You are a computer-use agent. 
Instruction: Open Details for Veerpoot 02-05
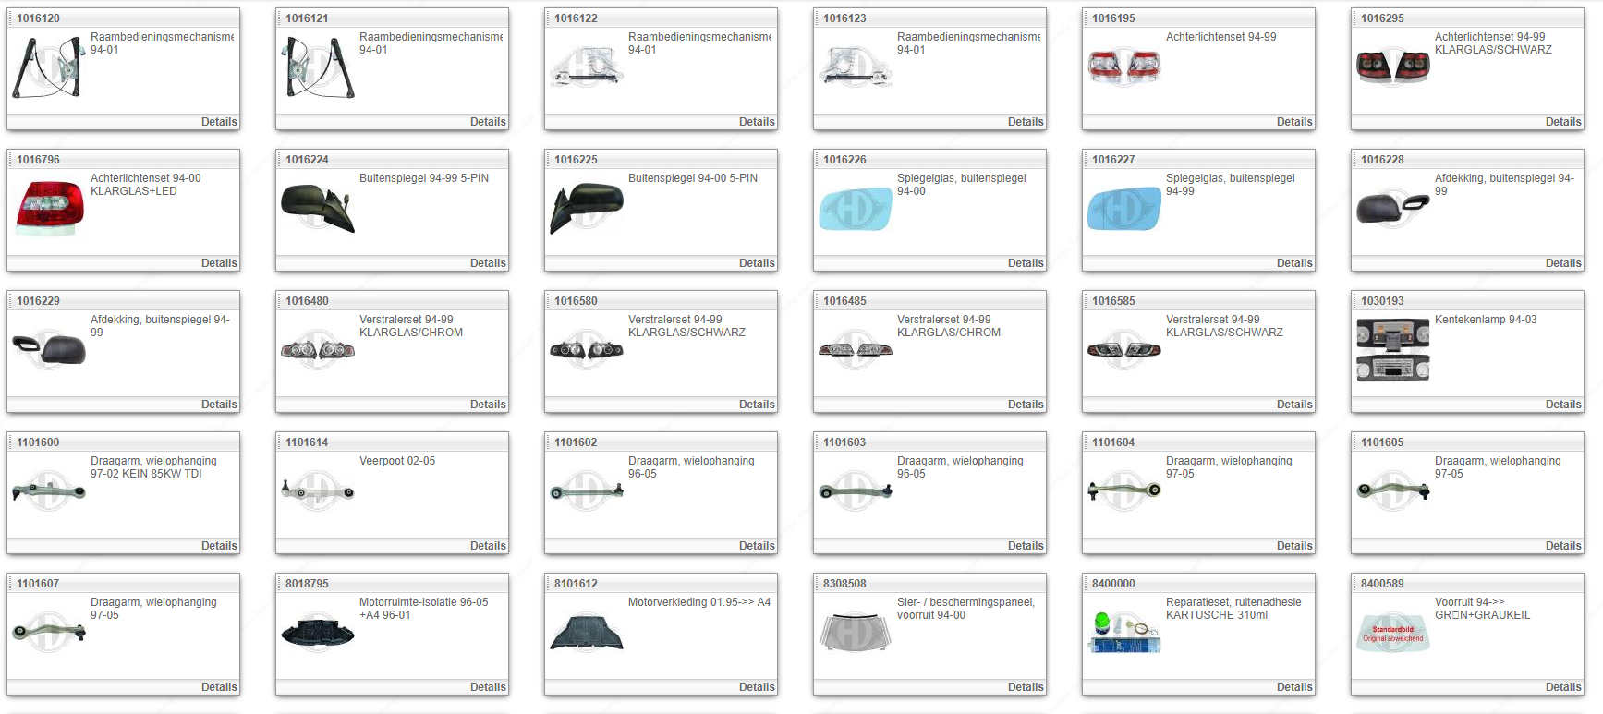487,546
